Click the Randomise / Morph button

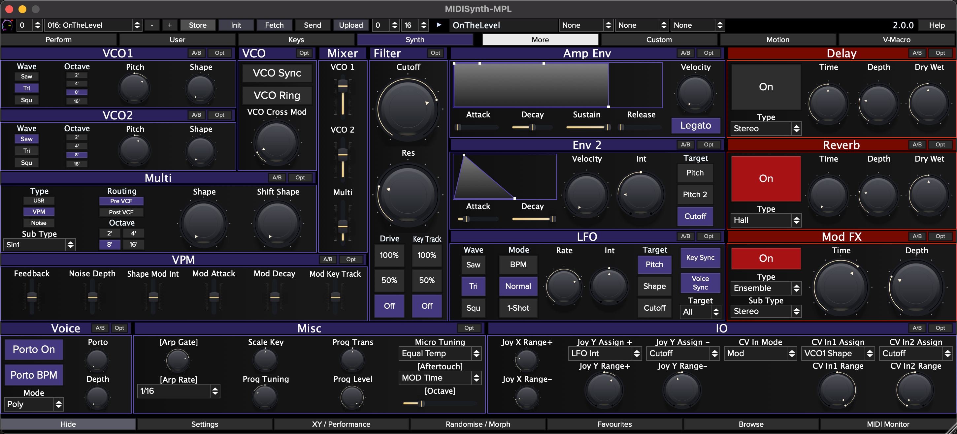click(478, 424)
